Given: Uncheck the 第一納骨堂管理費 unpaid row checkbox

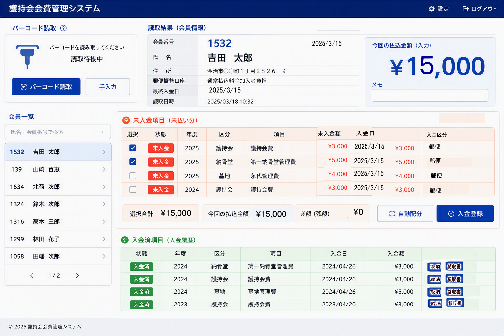Looking at the screenshot, I should pos(133,162).
